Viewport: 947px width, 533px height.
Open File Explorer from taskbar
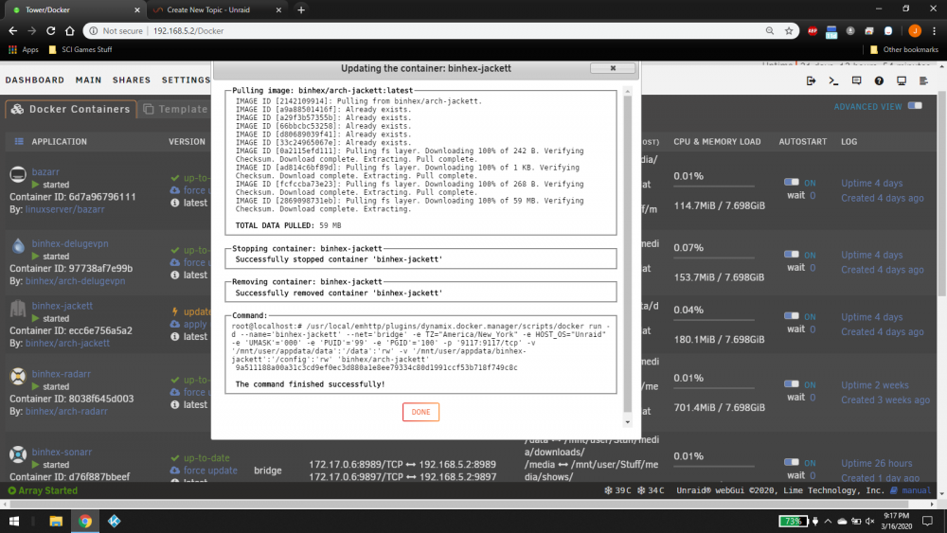point(56,521)
